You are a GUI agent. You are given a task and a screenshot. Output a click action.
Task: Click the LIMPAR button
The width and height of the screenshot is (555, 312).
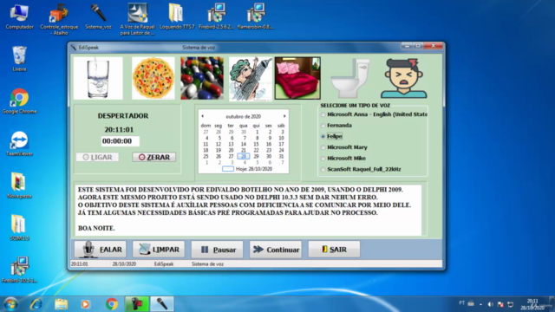159,250
